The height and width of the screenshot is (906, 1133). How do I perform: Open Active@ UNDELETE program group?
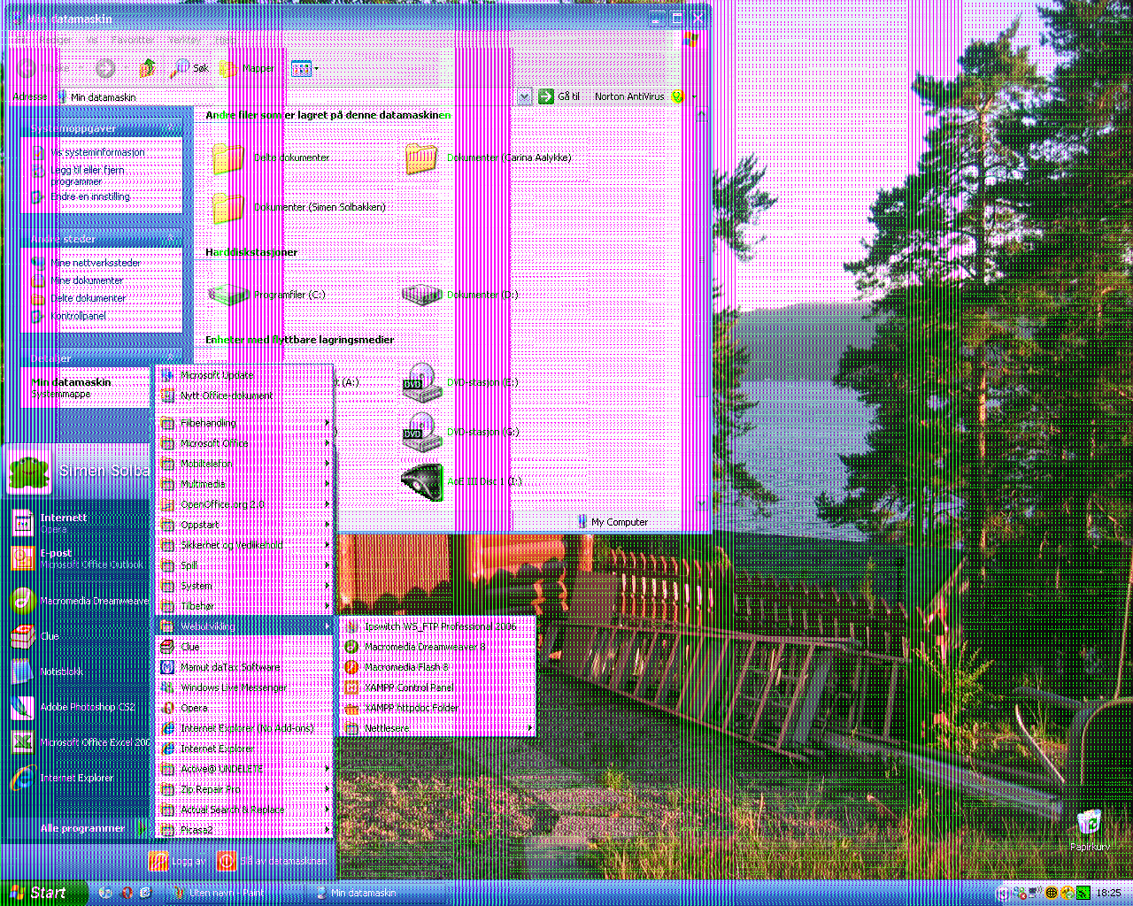pos(245,769)
